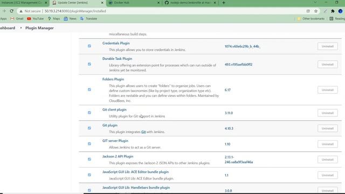The width and height of the screenshot is (345, 194).
Task: Toggle the Durable Task Plugin checkbox
Action: click(x=89, y=64)
